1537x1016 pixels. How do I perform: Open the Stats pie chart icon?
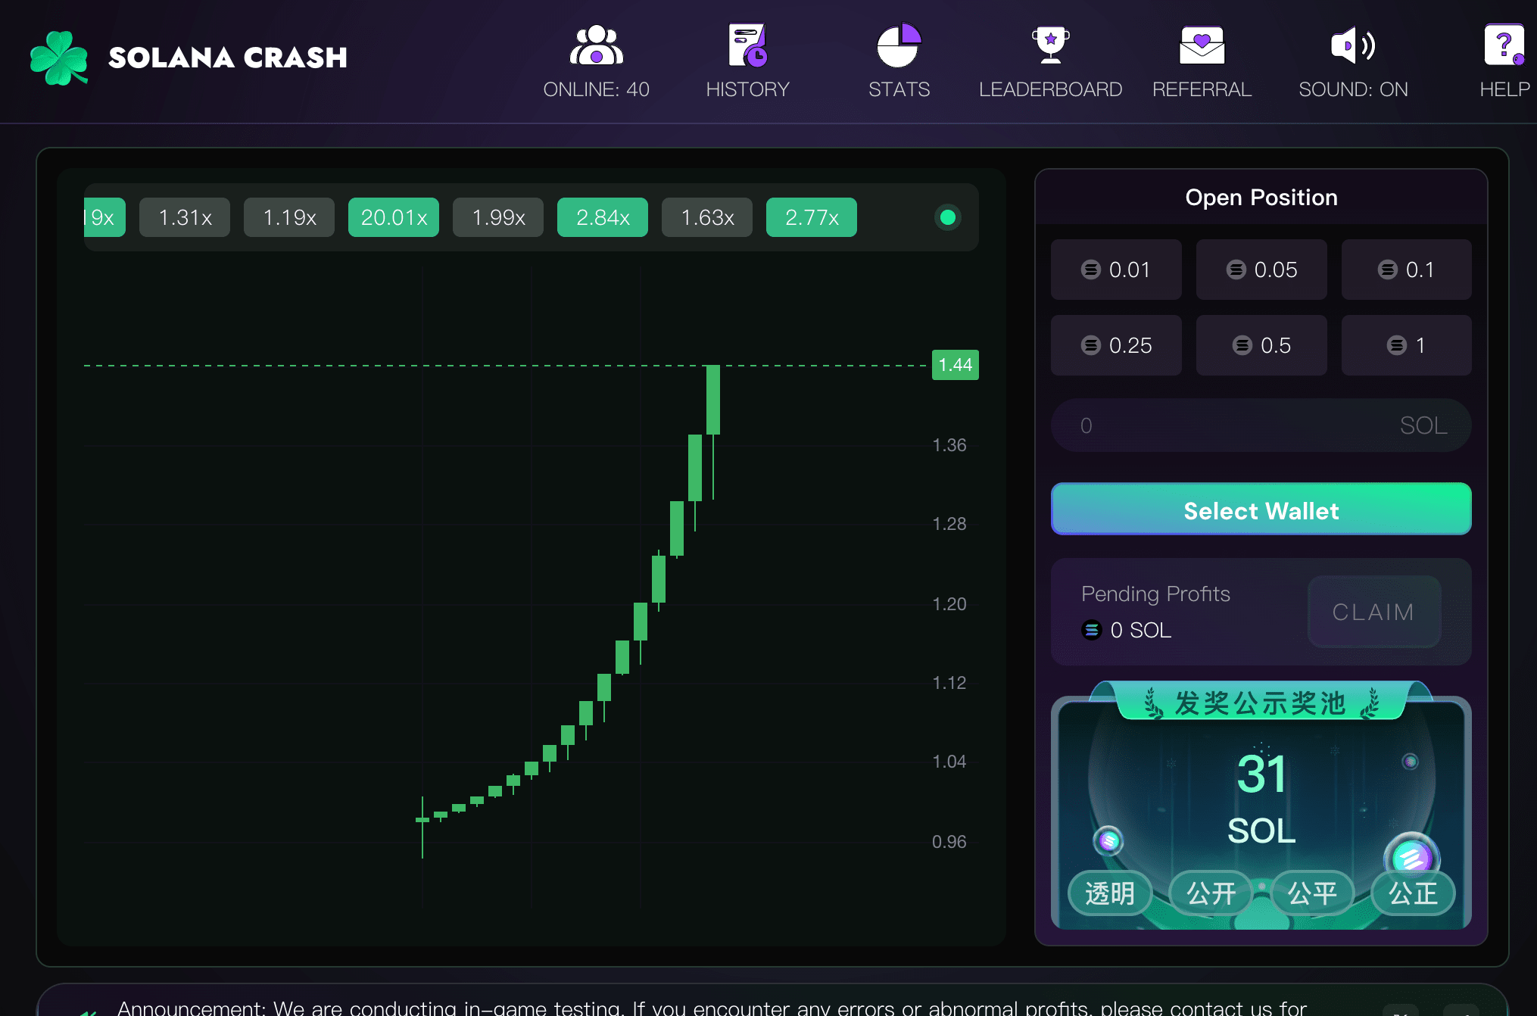point(899,45)
